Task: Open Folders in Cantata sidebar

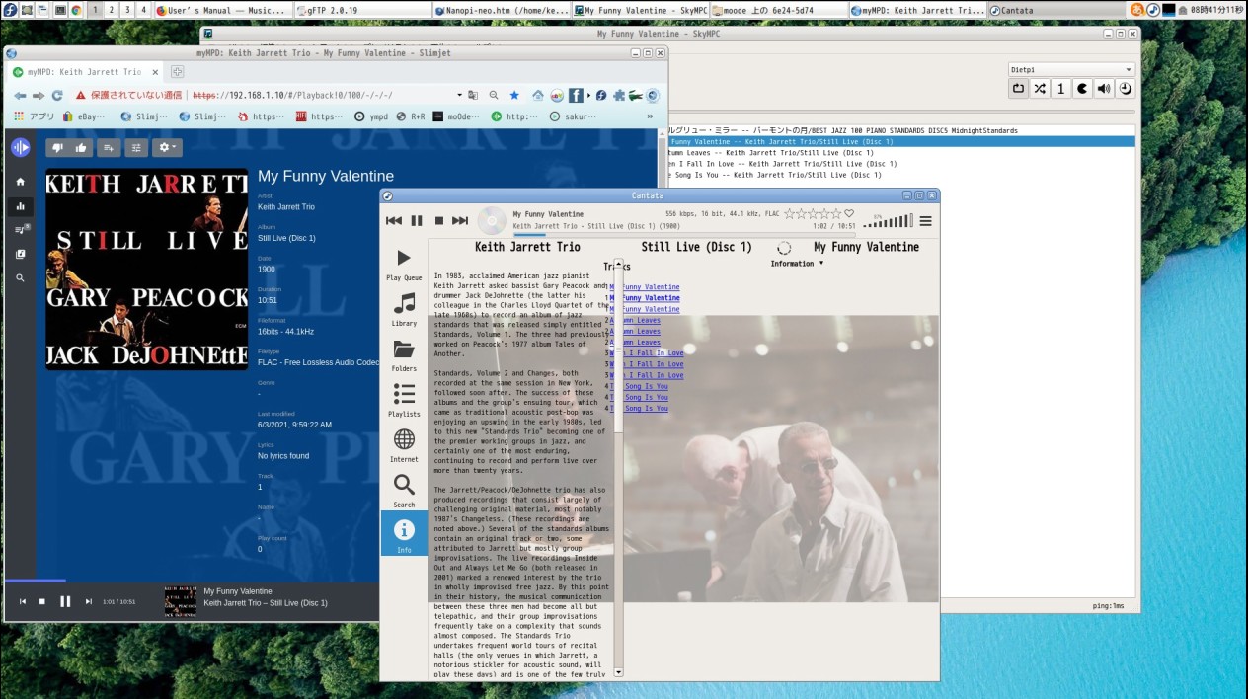Action: point(404,354)
